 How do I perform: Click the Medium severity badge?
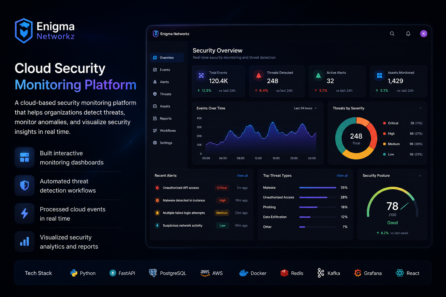222,213
